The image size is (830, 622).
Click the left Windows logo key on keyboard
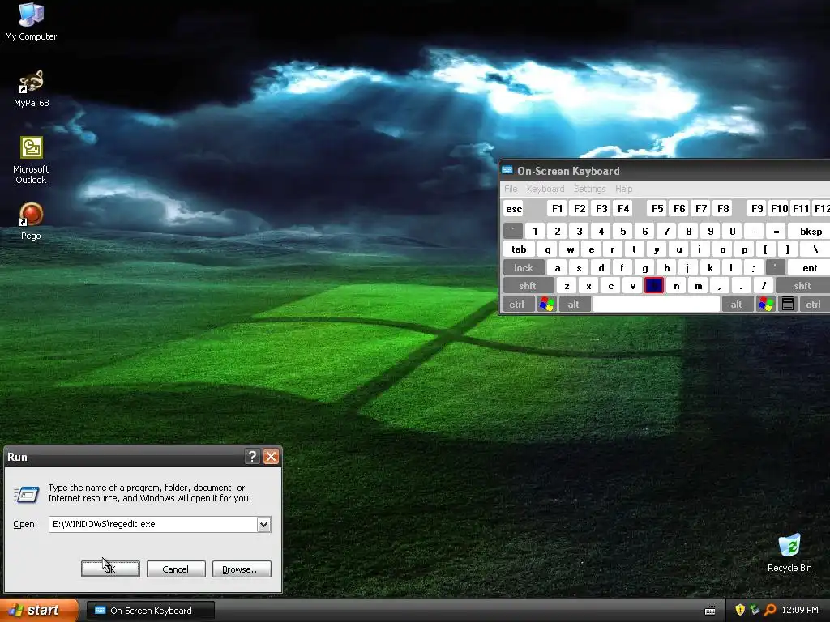[547, 305]
